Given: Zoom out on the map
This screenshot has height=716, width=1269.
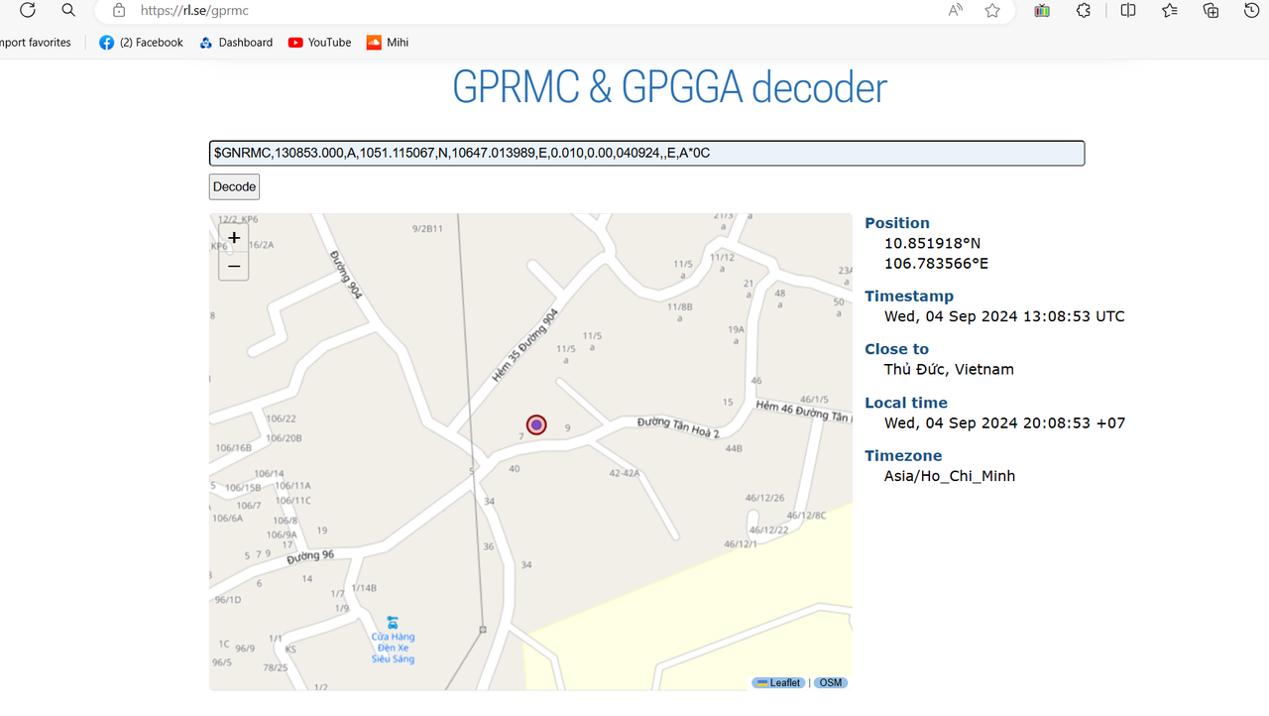Looking at the screenshot, I should pos(234,266).
